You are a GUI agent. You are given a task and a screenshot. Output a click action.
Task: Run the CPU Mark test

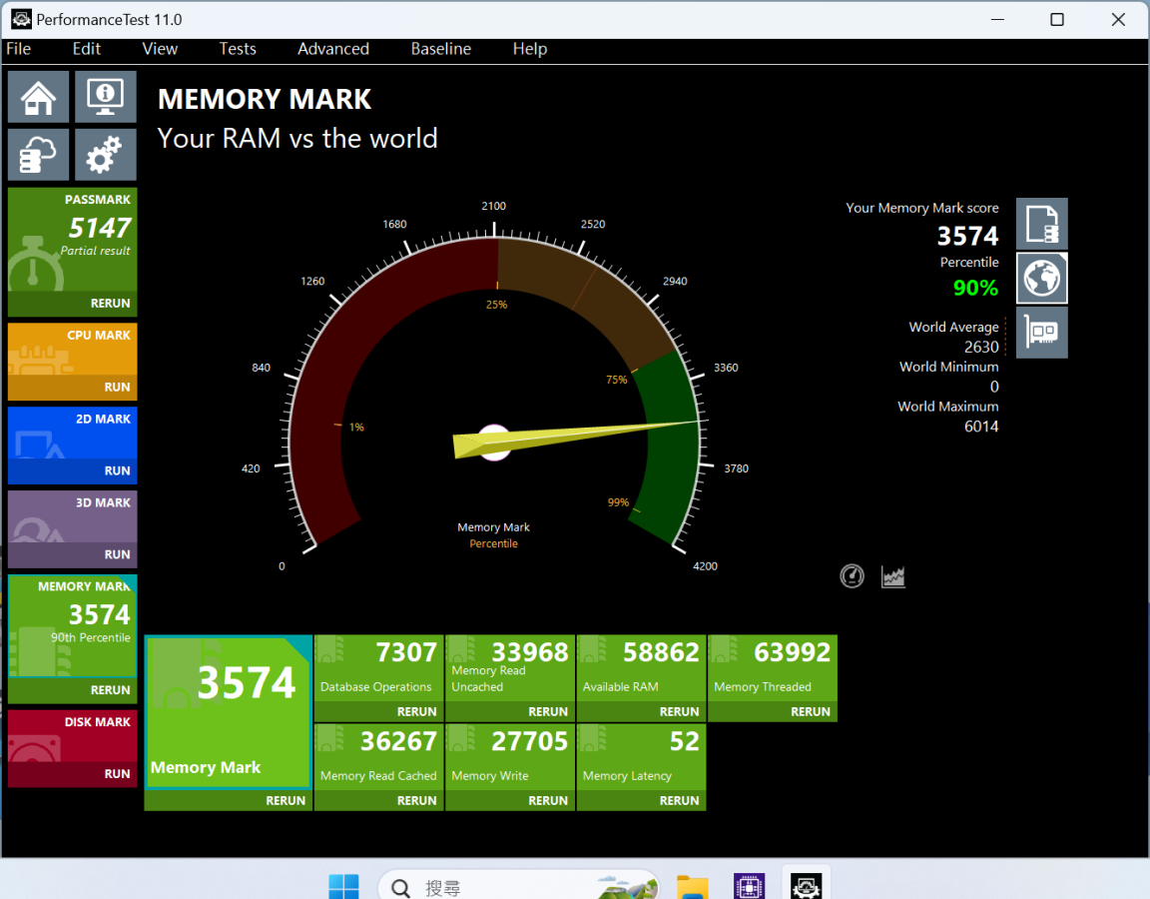pyautogui.click(x=73, y=387)
